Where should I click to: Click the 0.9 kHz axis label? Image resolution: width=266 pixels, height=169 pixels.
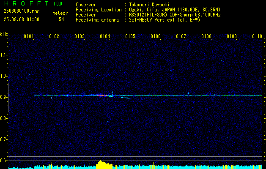tap(3, 97)
